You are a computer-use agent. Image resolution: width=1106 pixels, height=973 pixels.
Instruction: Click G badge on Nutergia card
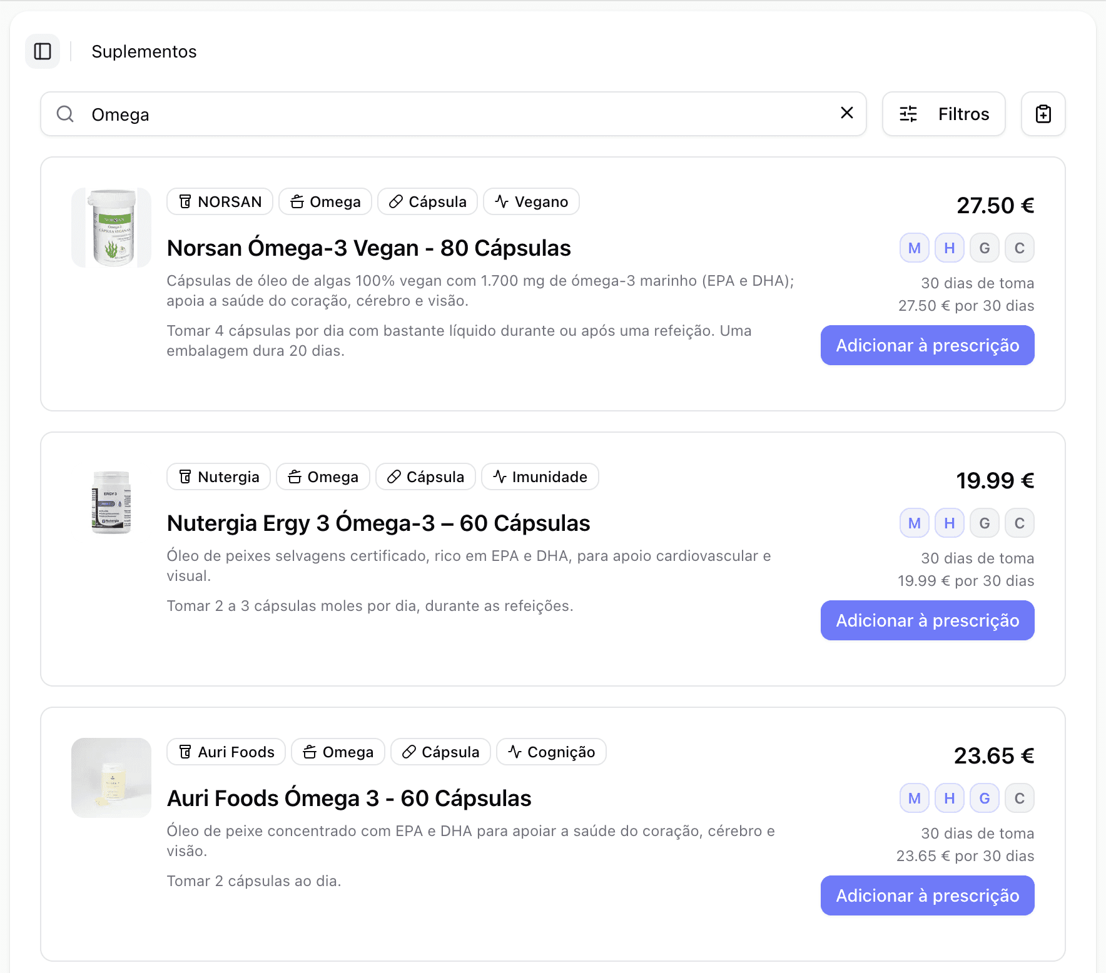point(984,523)
